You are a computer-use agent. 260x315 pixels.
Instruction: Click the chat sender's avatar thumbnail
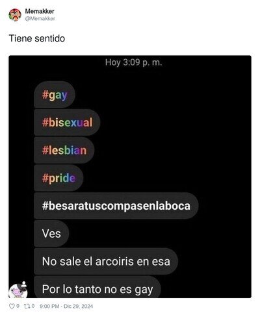(x=18, y=290)
